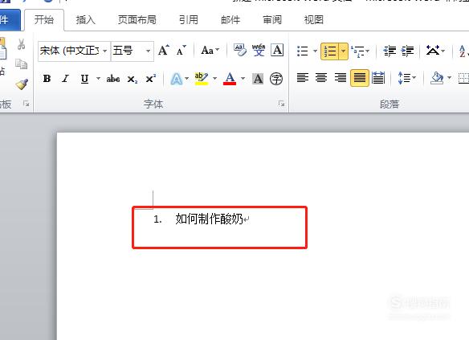Expand the numbering library arrow
469x340 pixels.
(344, 51)
